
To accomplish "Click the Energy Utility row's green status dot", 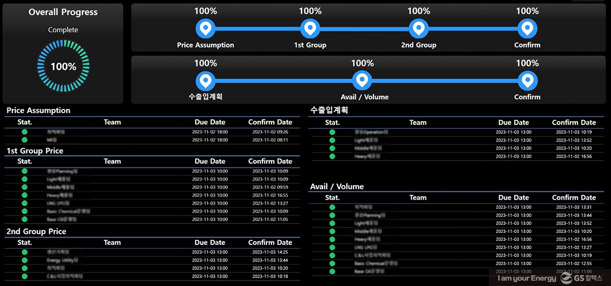I will (24, 260).
